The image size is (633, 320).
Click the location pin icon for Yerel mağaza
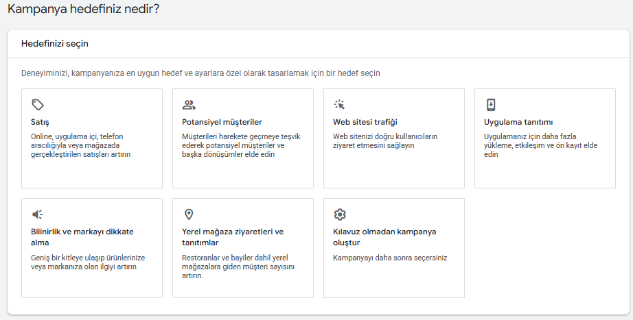click(x=189, y=214)
